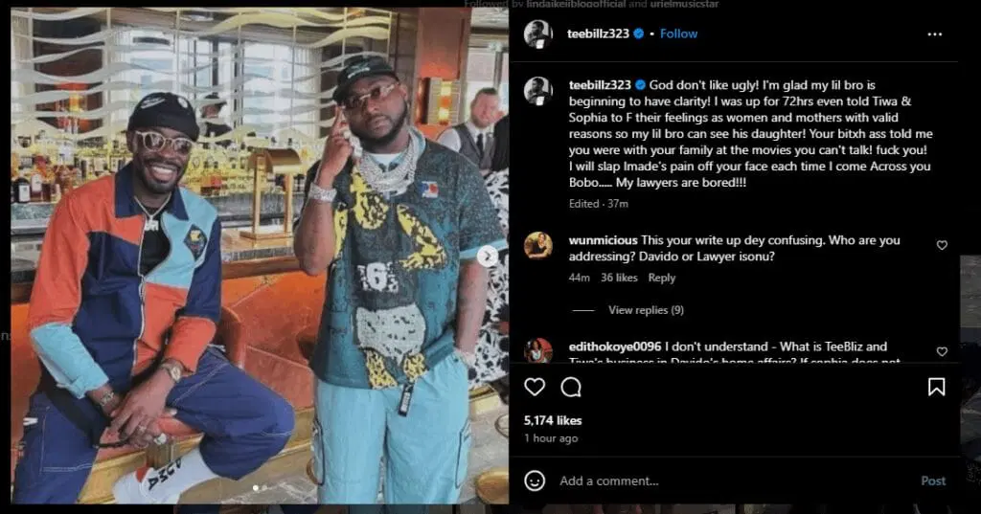981x514 pixels.
Task: Open edithokoye0096's profile name
Action: coord(615,346)
